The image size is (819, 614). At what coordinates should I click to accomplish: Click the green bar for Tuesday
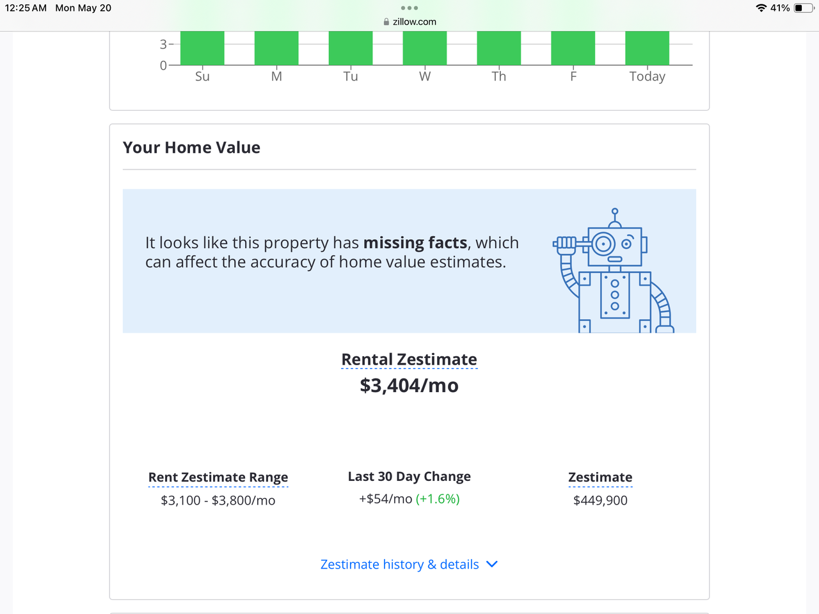pyautogui.click(x=351, y=48)
